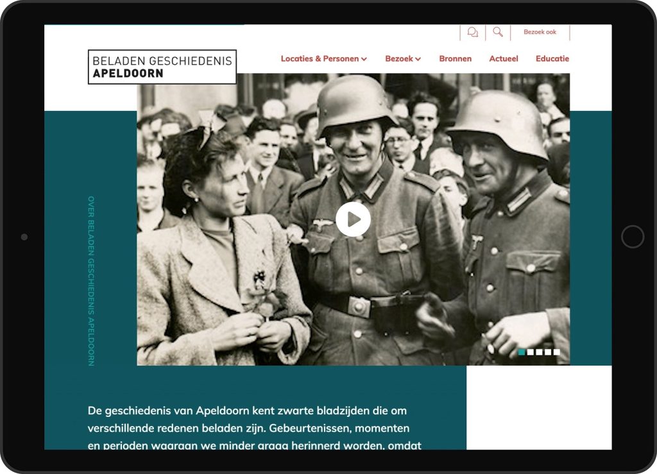This screenshot has width=657, height=474.
Task: Go to the fourth slide indicator square
Action: pyautogui.click(x=548, y=352)
